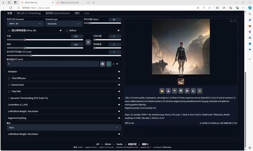The height and width of the screenshot is (151, 253).
Task: Open the browser favorites list
Action: (x=224, y=8)
